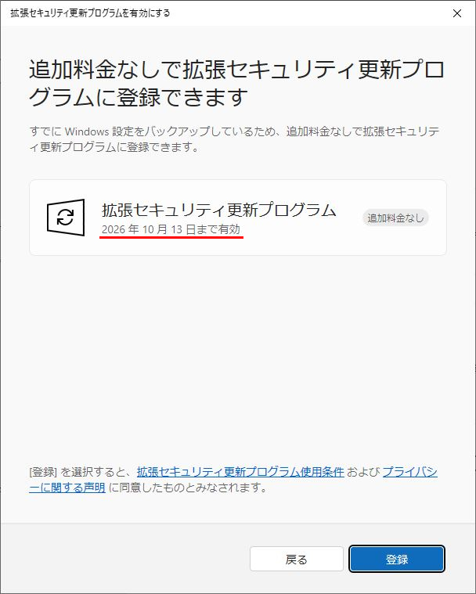Click the footer text [登録] を選択すると
476x594 pixels.
(80, 472)
